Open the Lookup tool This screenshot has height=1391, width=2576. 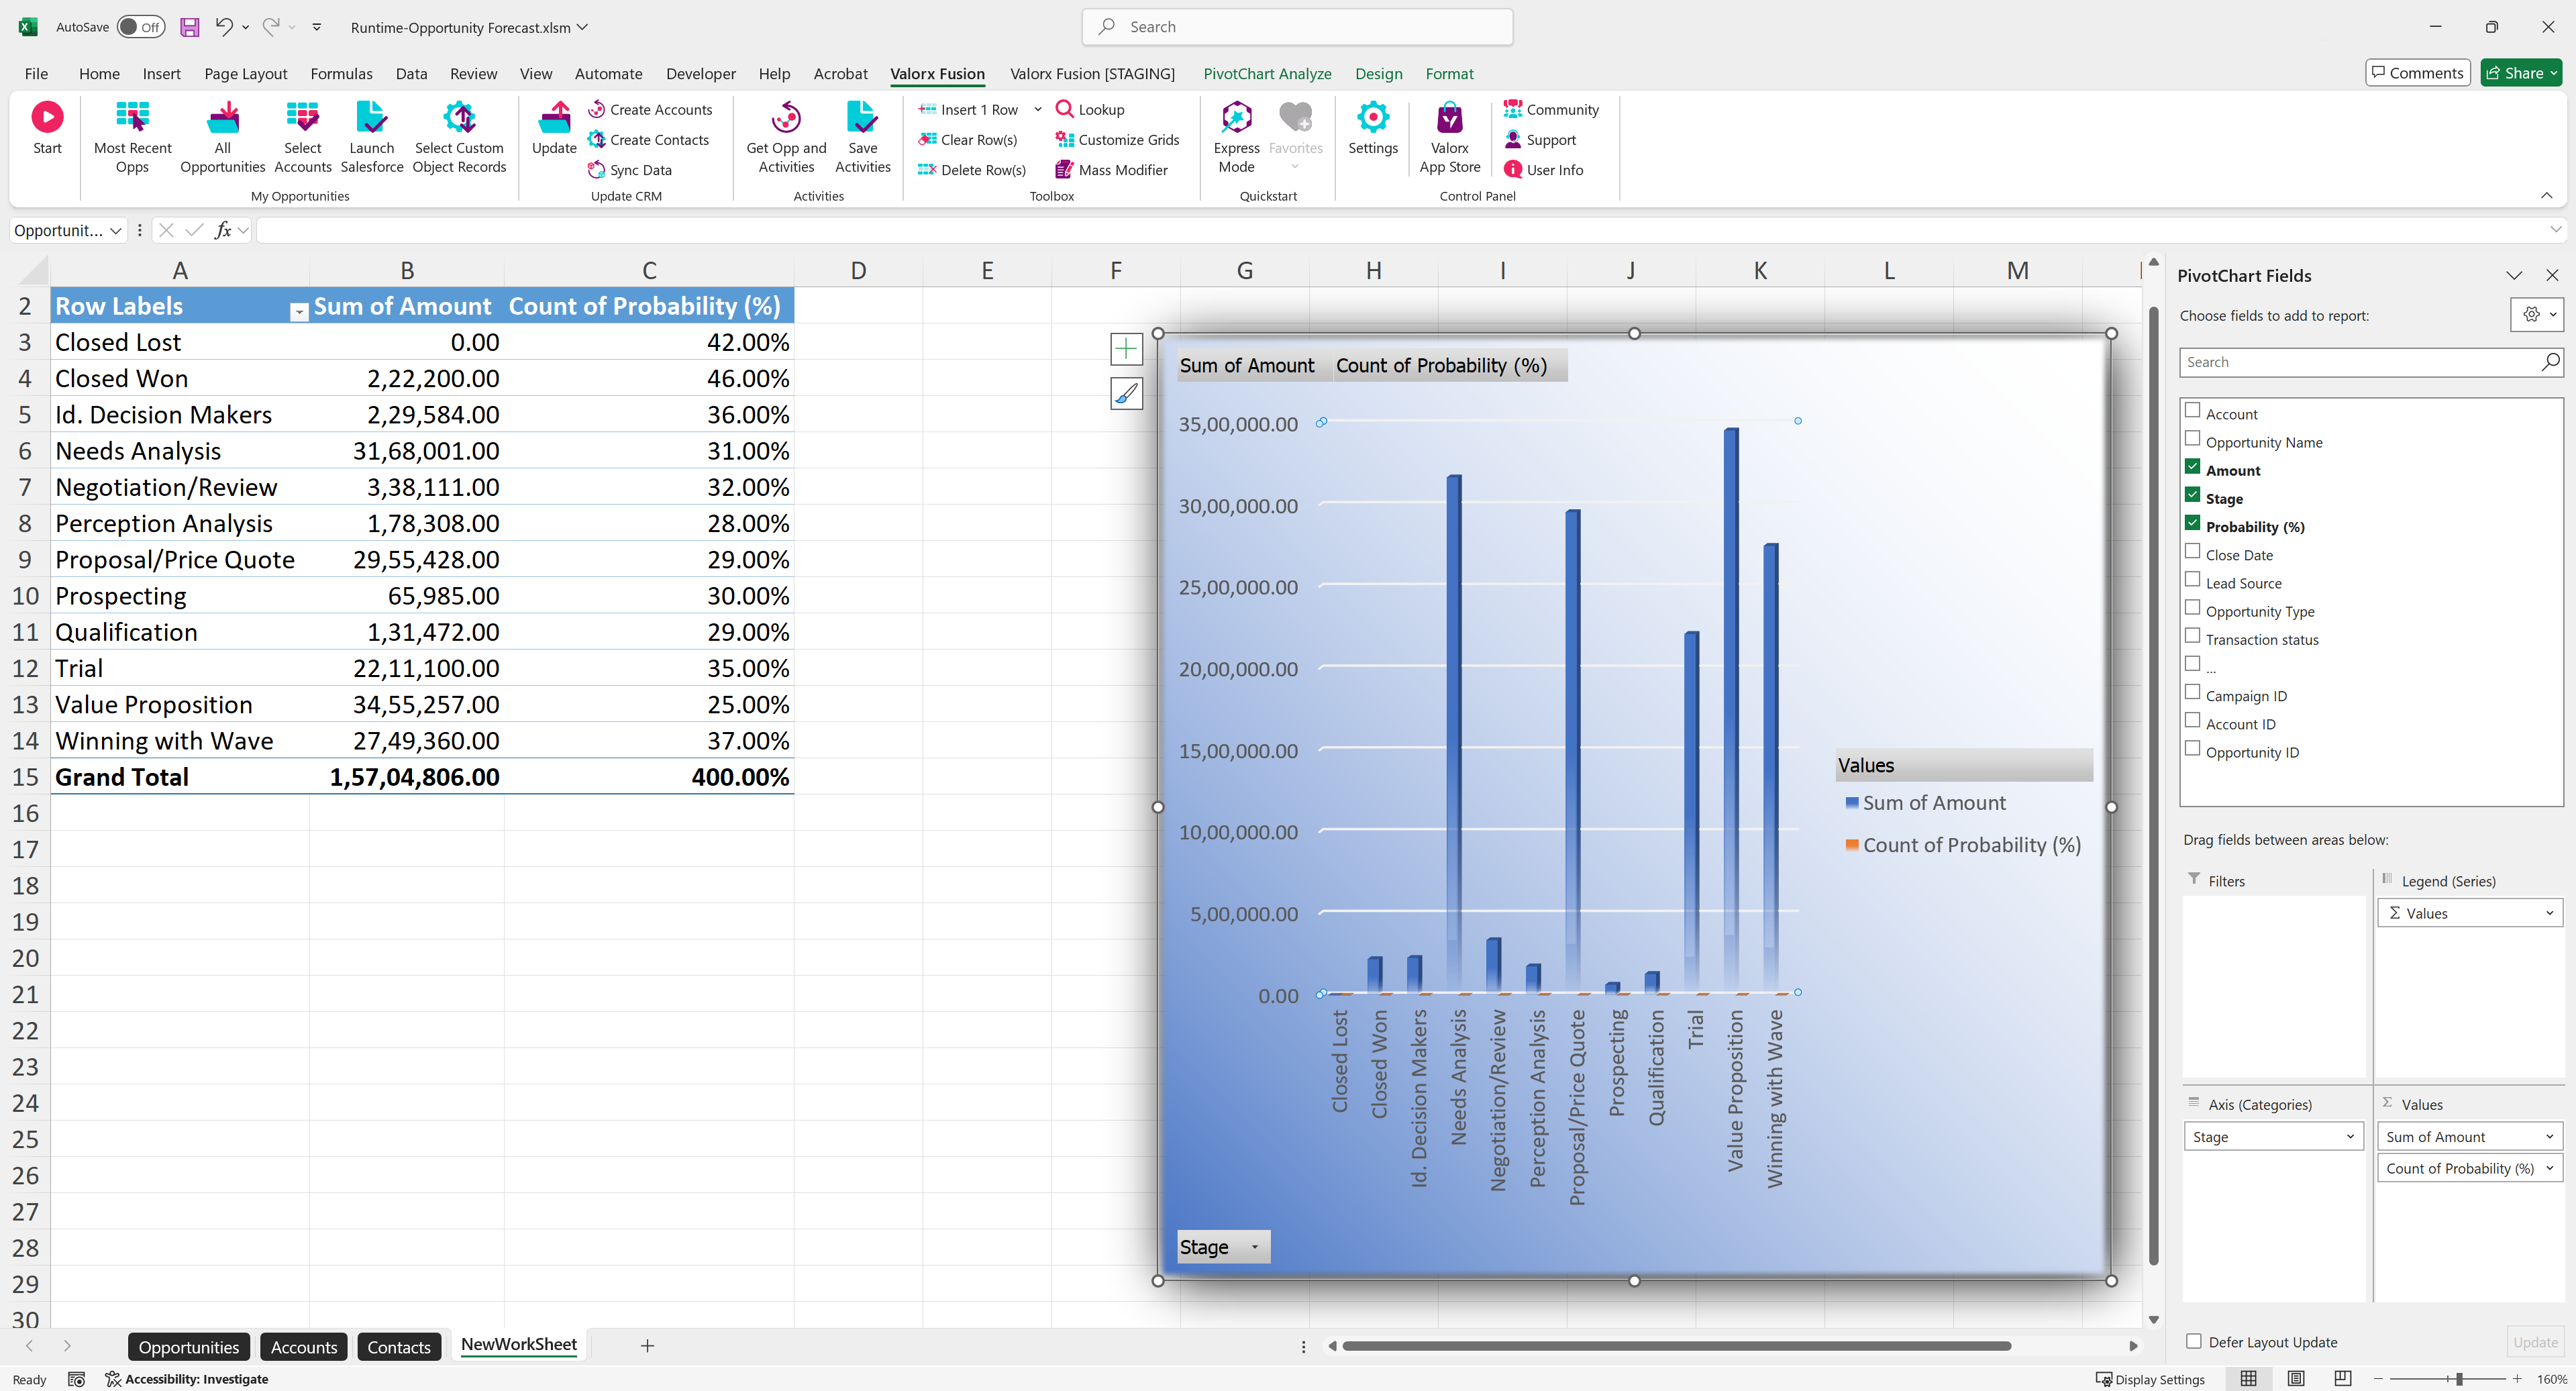[1090, 109]
